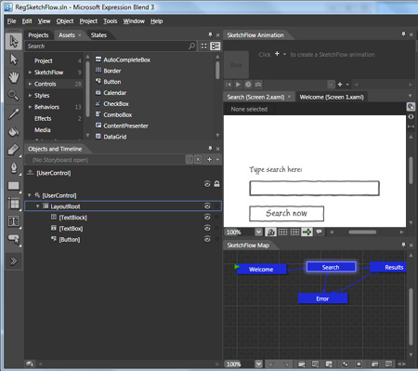Select the Zoom magnifier tool
Screen dimensions: 418x371
pyautogui.click(x=14, y=95)
